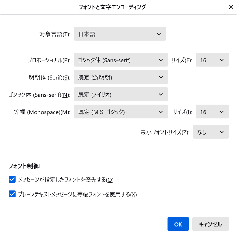The width and height of the screenshot is (237, 238).
Task: Open the 対象言語 dropdown showing 日本語
Action: pos(120,34)
